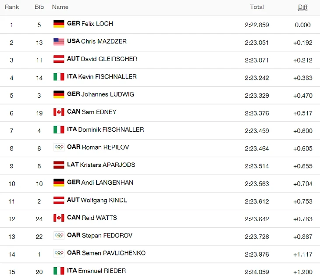The image size is (320, 280).
Task: Open Wolfgang Kindl's athlete entry
Action: coord(104,200)
